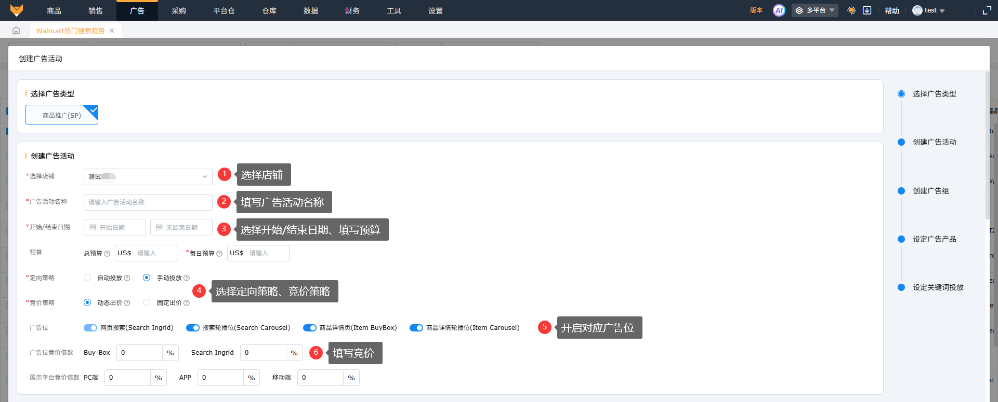Open the test user account menu
This screenshot has height=402, width=998.
point(929,10)
